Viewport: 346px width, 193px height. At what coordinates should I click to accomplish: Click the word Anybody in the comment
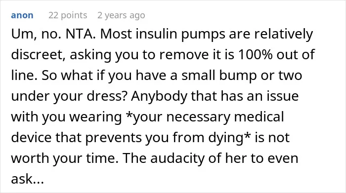point(159,96)
